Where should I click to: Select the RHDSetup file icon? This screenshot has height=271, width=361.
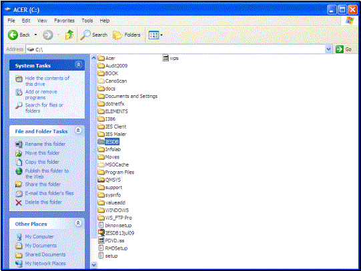[101, 248]
